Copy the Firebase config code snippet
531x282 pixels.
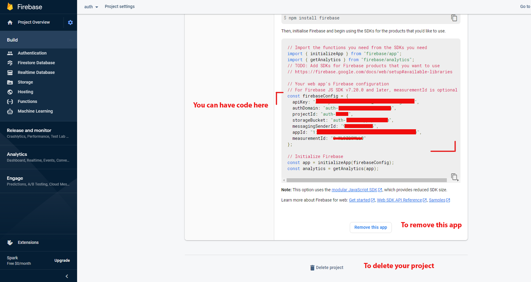(454, 177)
